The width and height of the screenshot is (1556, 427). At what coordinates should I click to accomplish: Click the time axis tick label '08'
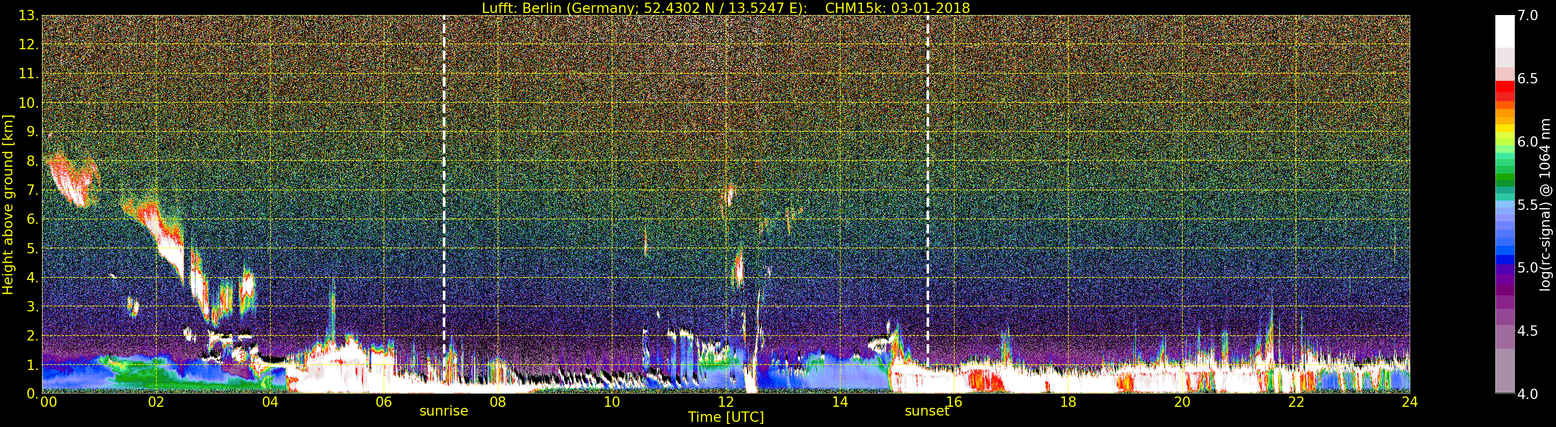point(498,402)
